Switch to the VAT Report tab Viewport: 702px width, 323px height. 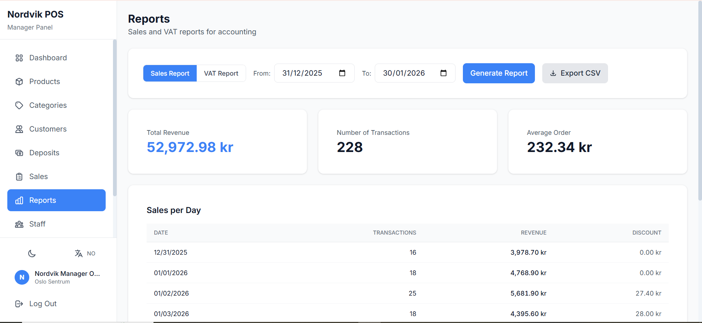(x=221, y=73)
